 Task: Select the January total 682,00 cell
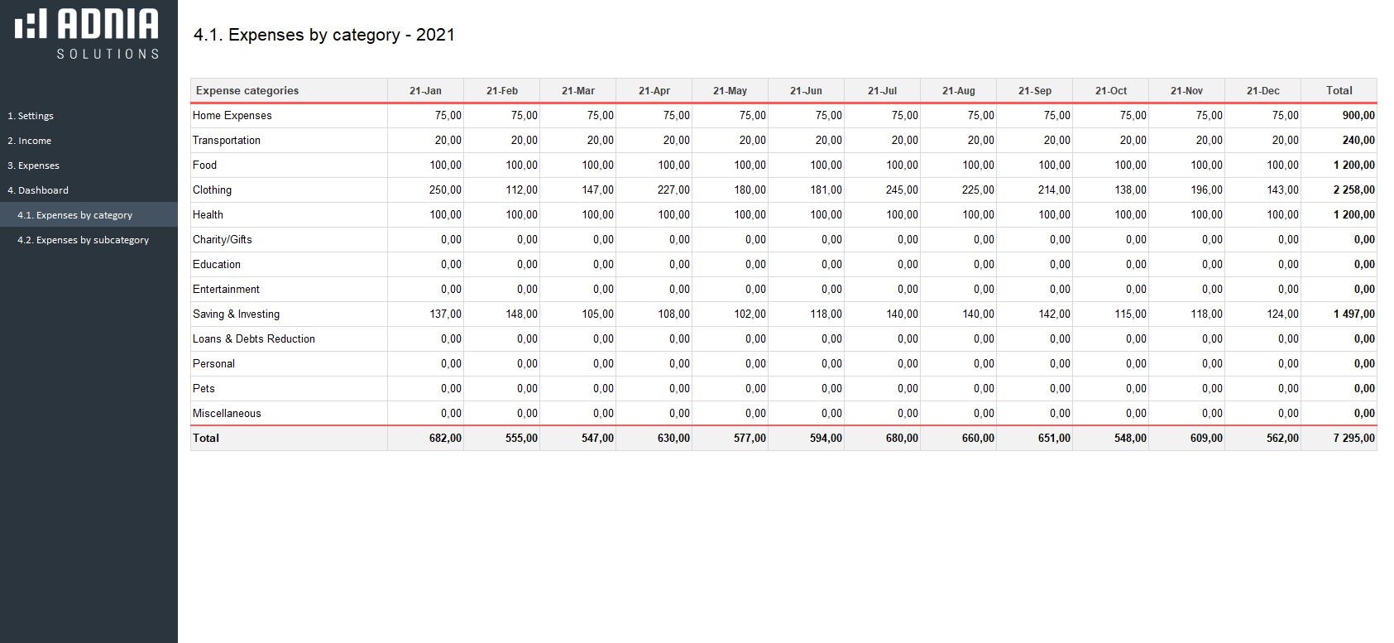coord(445,439)
